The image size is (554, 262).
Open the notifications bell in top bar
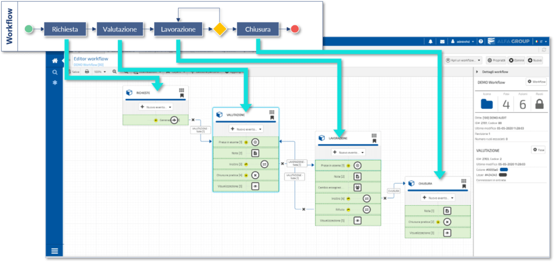(x=431, y=42)
